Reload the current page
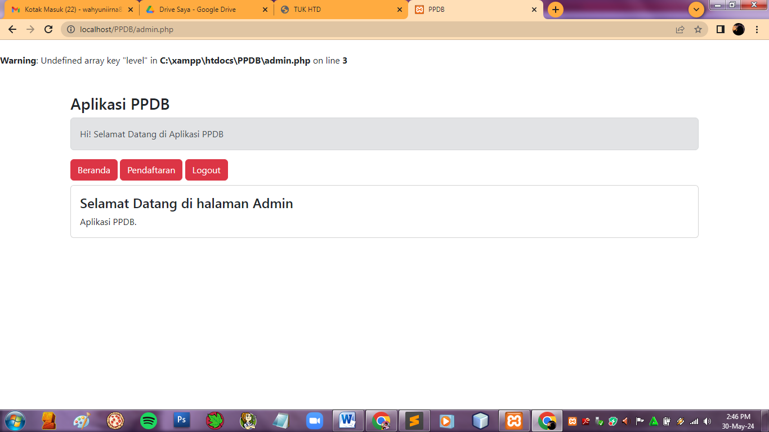Image resolution: width=769 pixels, height=432 pixels. (x=48, y=29)
